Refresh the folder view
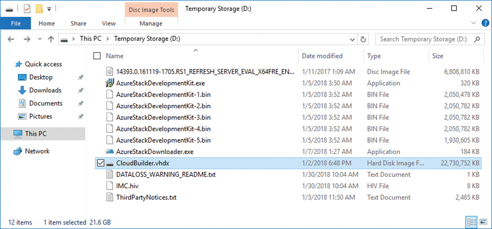Image resolution: width=492 pixels, height=229 pixels. point(364,39)
